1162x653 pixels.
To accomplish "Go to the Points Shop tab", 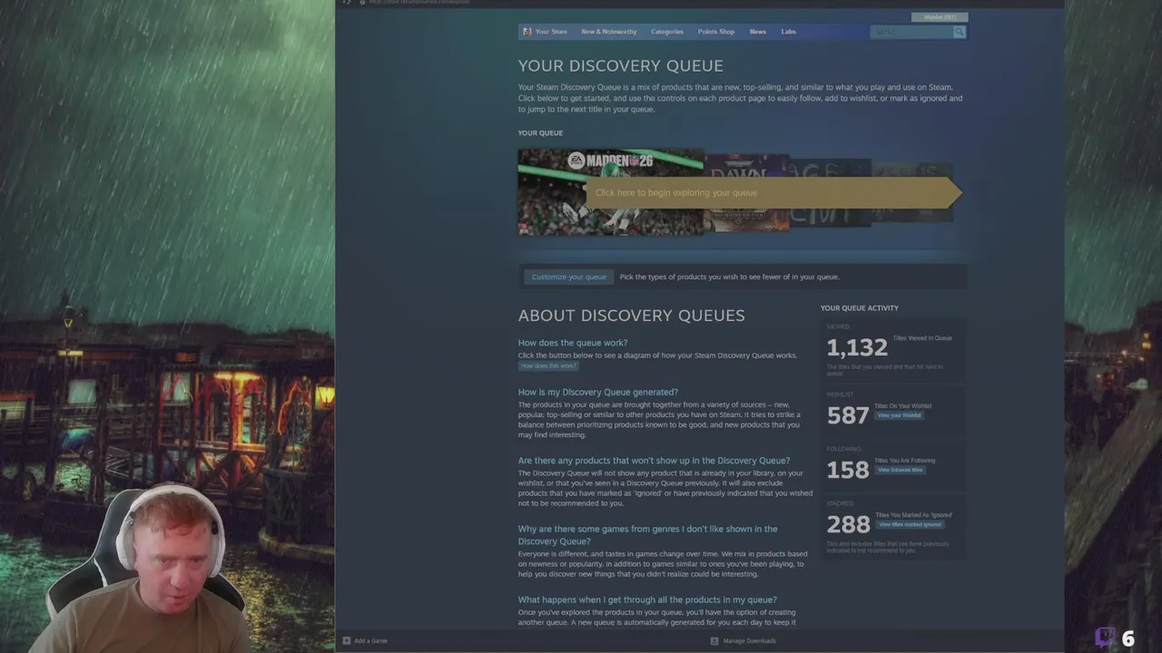I will [716, 32].
